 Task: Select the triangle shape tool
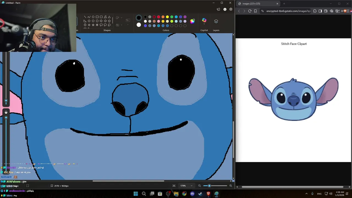click(109, 17)
